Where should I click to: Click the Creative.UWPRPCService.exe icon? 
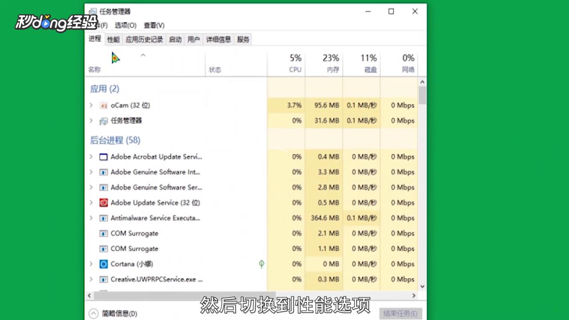104,280
